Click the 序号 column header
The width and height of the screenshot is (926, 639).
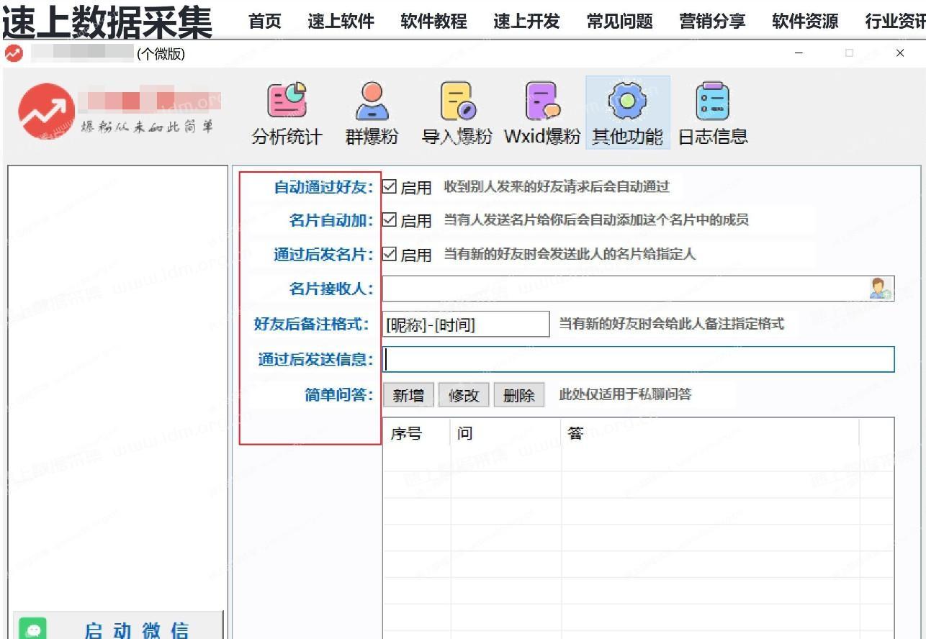(x=416, y=433)
